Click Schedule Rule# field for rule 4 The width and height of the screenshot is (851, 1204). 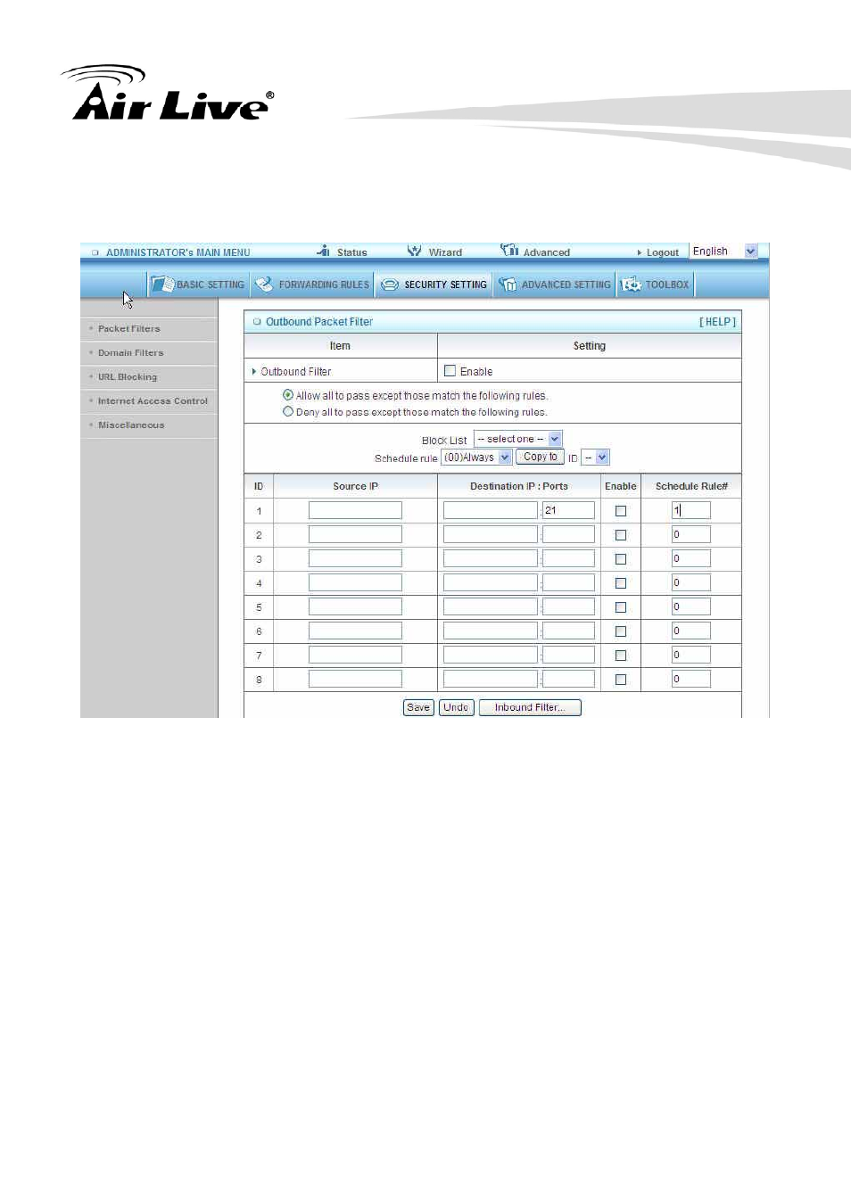tap(691, 582)
